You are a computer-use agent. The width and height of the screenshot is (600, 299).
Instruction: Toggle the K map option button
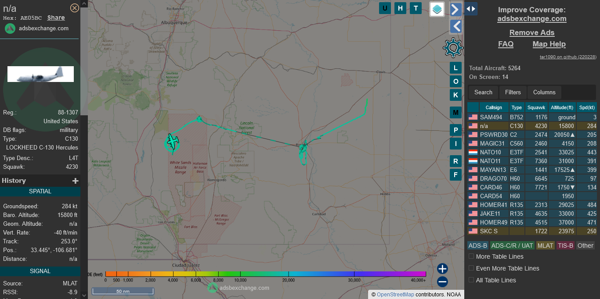click(x=455, y=95)
